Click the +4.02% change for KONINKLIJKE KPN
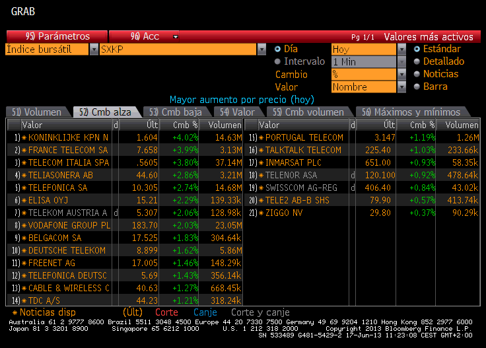Image resolution: width=486 pixels, height=348 pixels. 185,137
